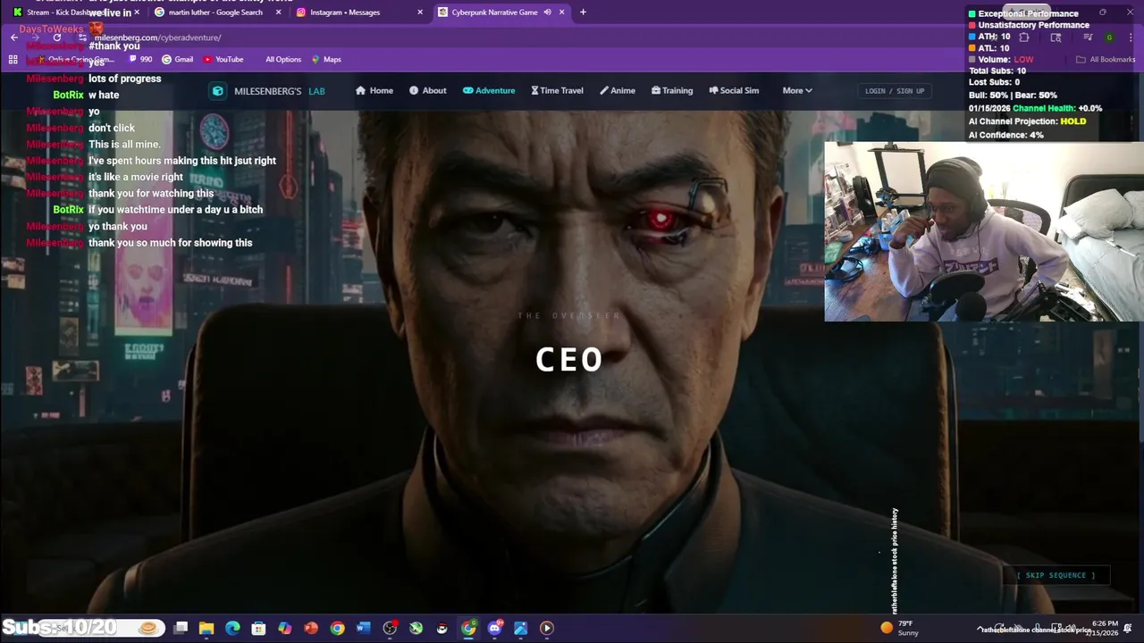Image resolution: width=1144 pixels, height=643 pixels.
Task: Click the browser back arrow
Action: pyautogui.click(x=13, y=38)
